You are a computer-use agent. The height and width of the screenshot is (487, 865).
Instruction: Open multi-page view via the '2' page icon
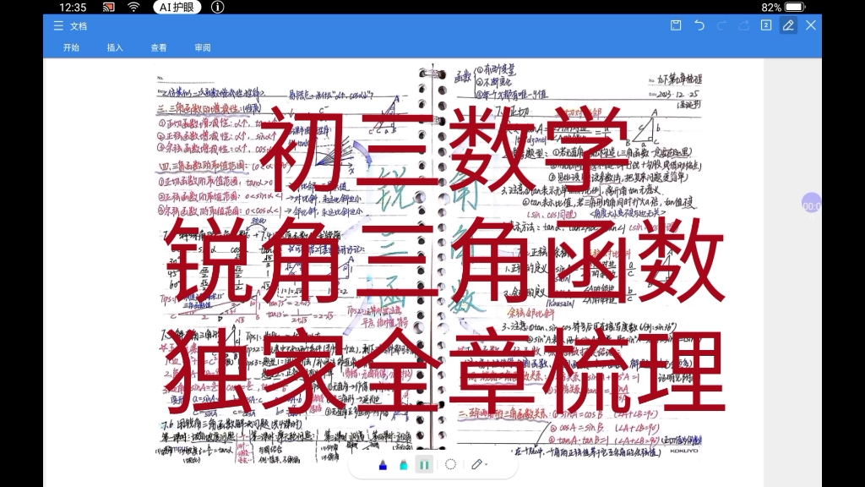click(x=765, y=25)
